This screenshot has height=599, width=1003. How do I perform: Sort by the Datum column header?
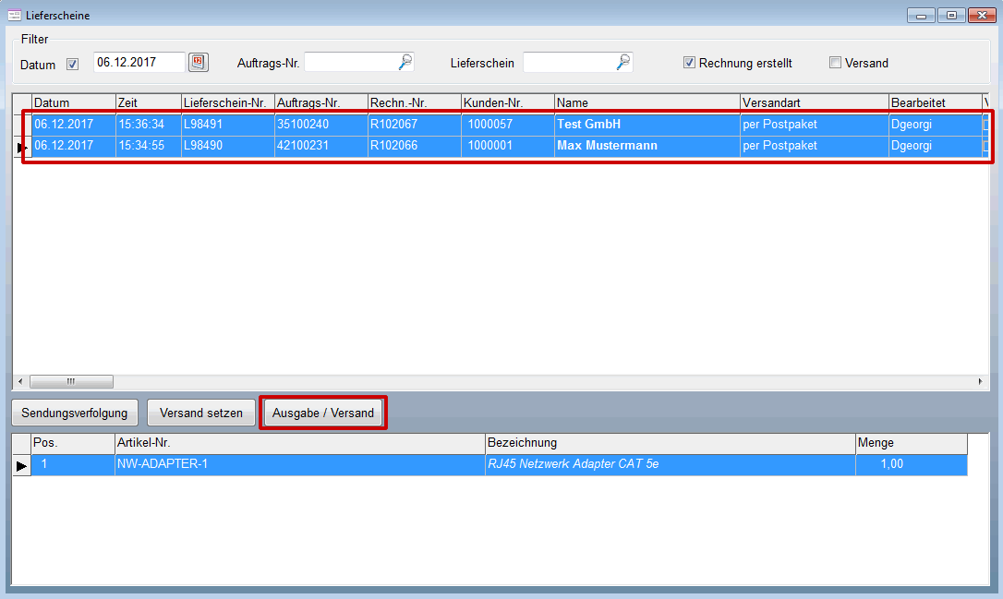pos(74,102)
